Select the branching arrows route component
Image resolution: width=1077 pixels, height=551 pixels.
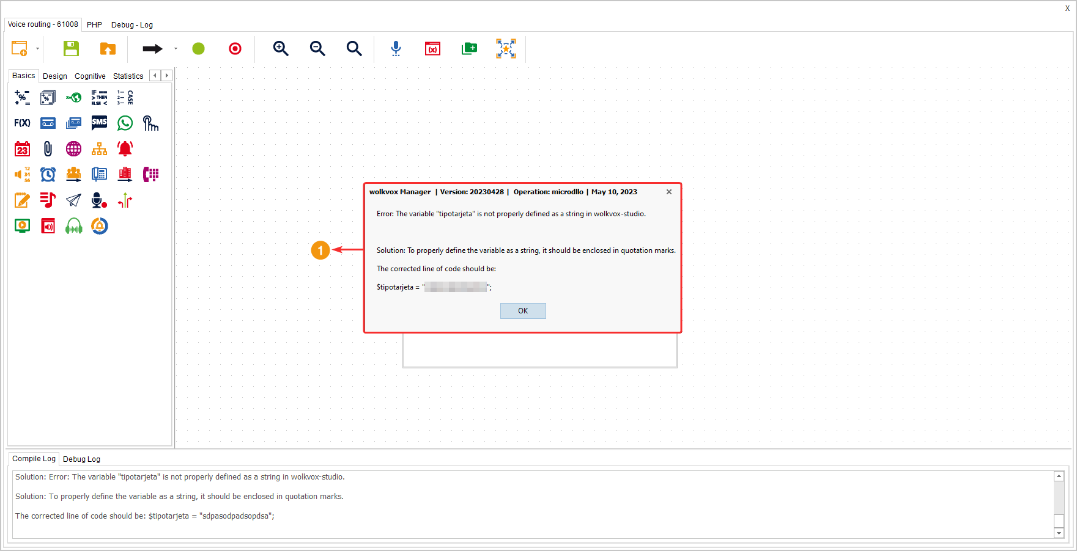pos(125,200)
